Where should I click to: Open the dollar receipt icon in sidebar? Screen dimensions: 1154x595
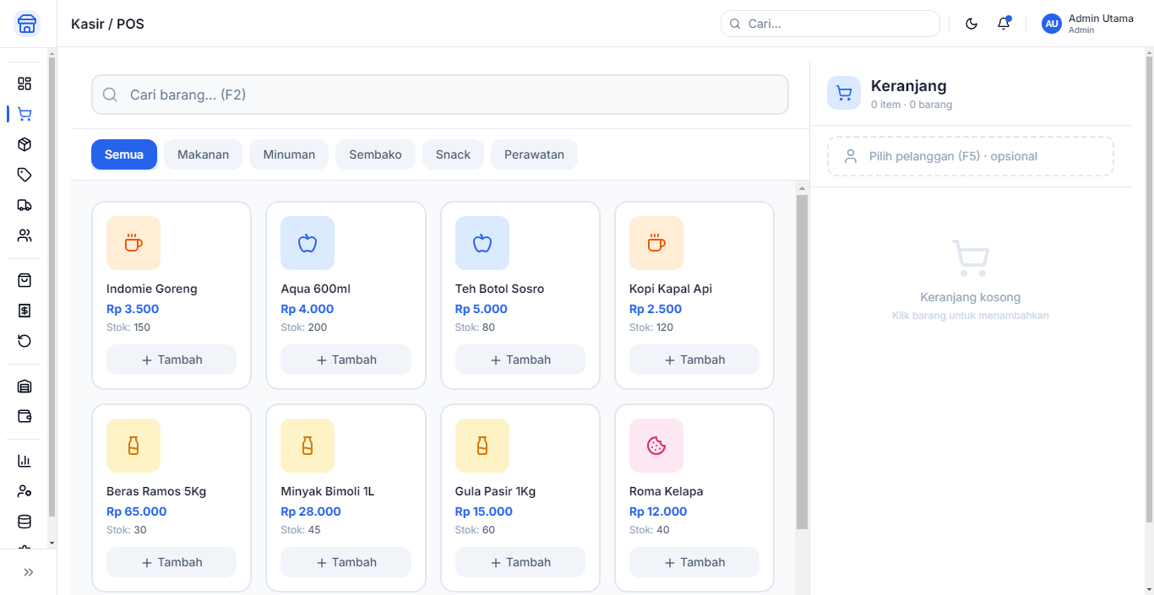pos(24,311)
